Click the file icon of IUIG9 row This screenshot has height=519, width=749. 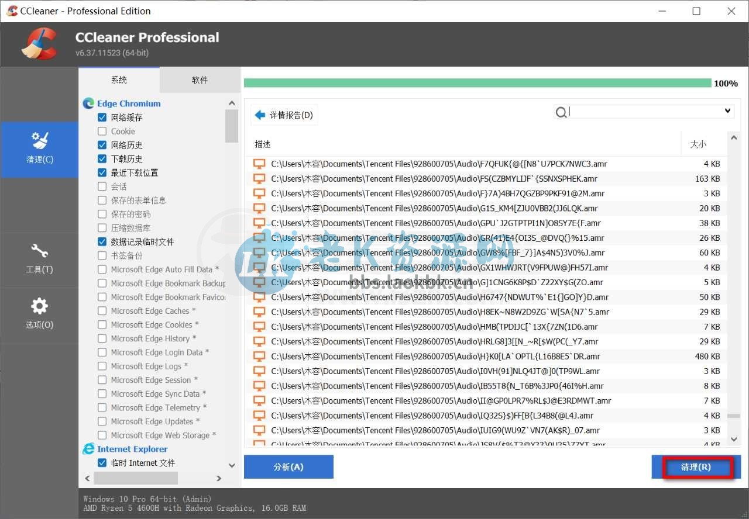tap(259, 430)
